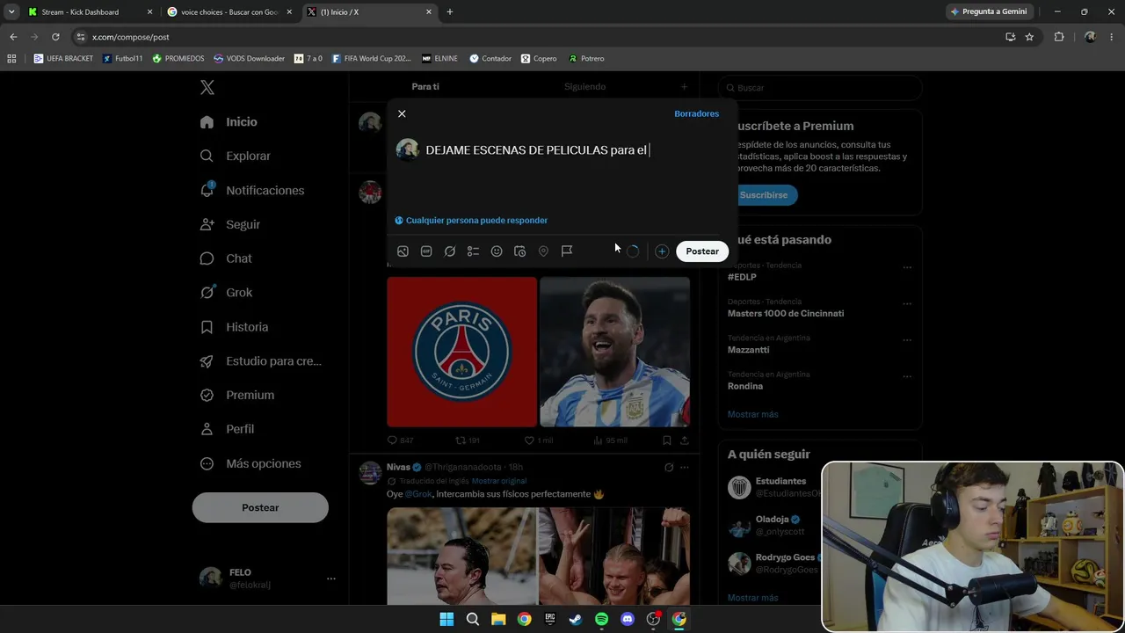Viewport: 1125px width, 633px height.
Task: Switch to Stream - Kick Dashboard tab
Action: click(x=90, y=12)
